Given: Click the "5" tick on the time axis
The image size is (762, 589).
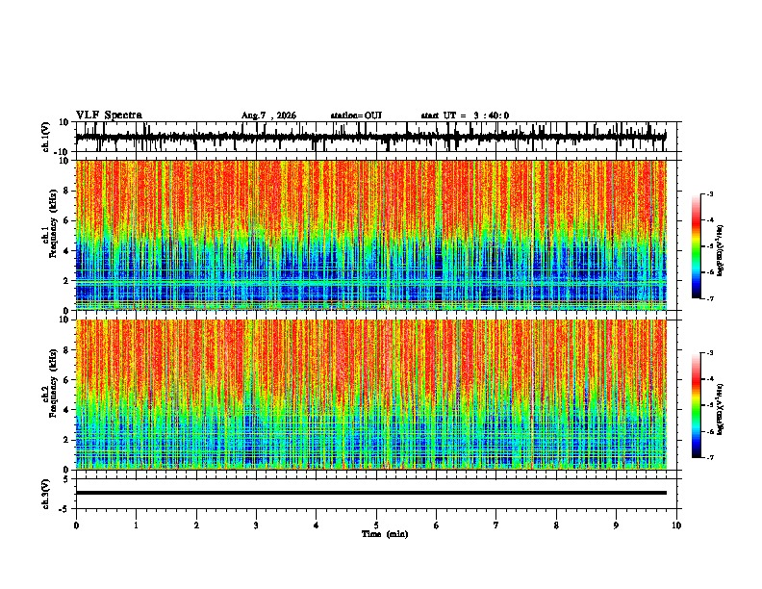Looking at the screenshot, I should [376, 525].
